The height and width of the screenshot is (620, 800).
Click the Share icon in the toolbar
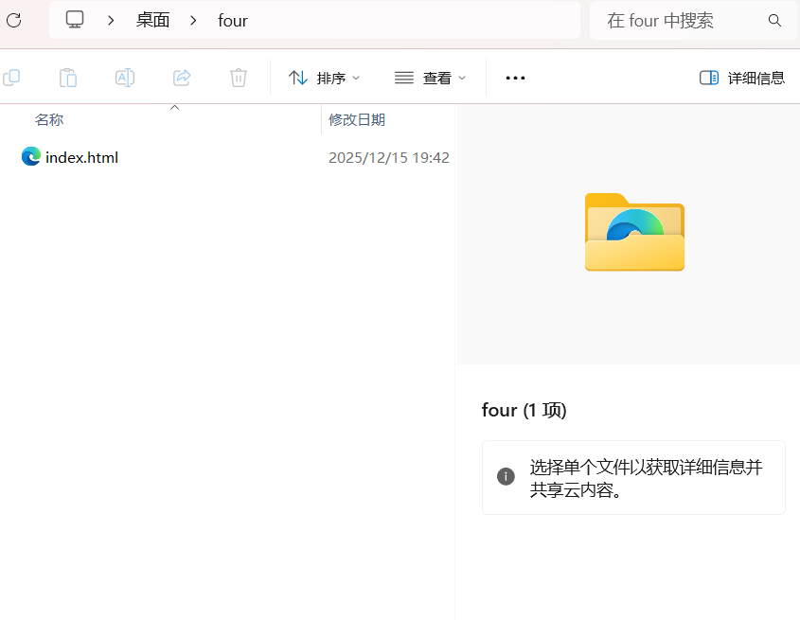point(181,78)
